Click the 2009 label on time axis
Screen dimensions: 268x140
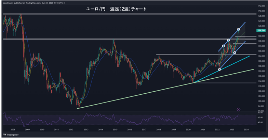point(27,129)
